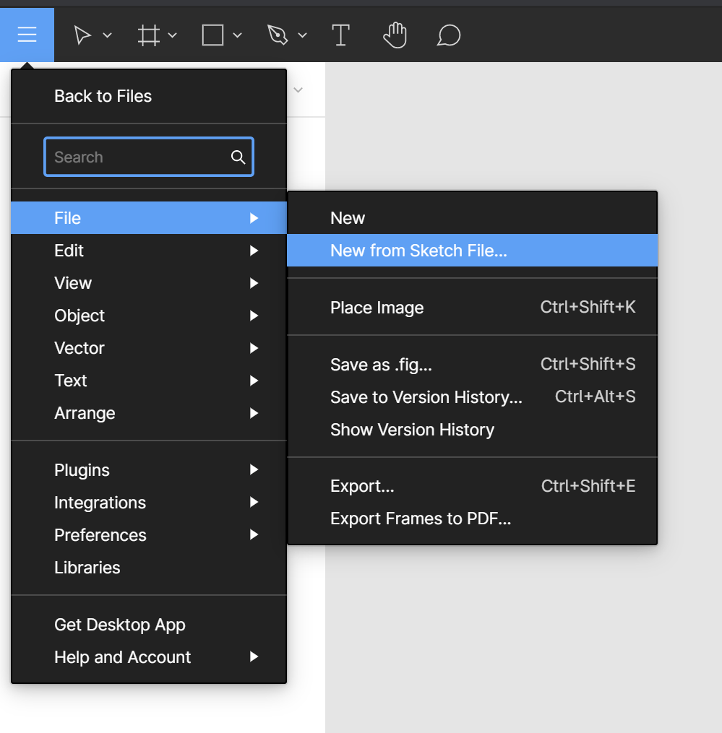Select the Frame tool
This screenshot has width=722, height=733.
coord(148,35)
